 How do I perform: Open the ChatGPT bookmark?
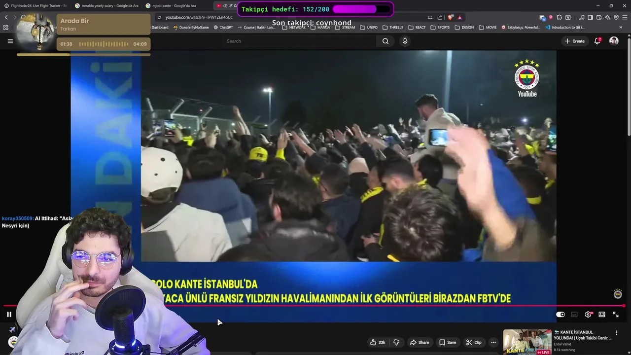[223, 28]
